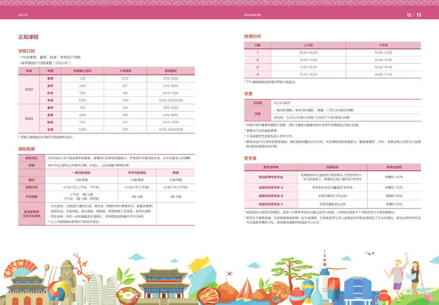The image size is (439, 305).
Task: Click the 韩语研修生奖学金 row label
Action: (271, 177)
